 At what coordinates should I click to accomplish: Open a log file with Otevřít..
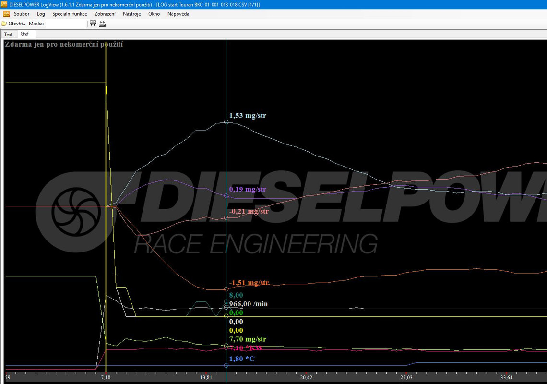coord(13,24)
